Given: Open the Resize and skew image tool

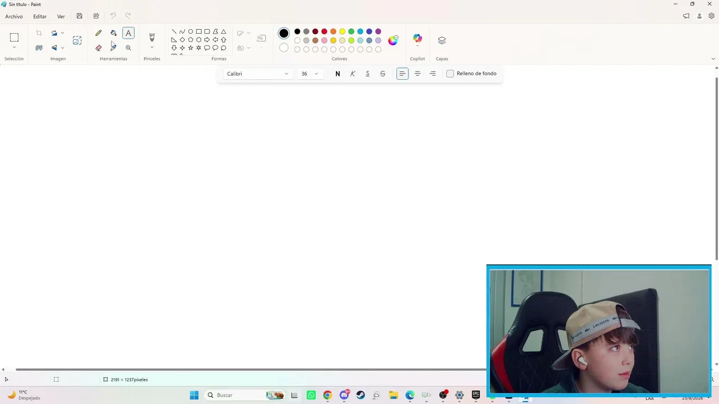Looking at the screenshot, I should [x=77, y=40].
